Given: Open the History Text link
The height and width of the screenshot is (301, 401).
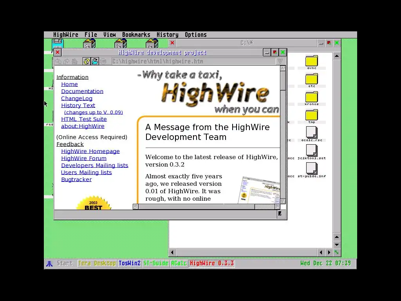Looking at the screenshot, I should pos(78,105).
